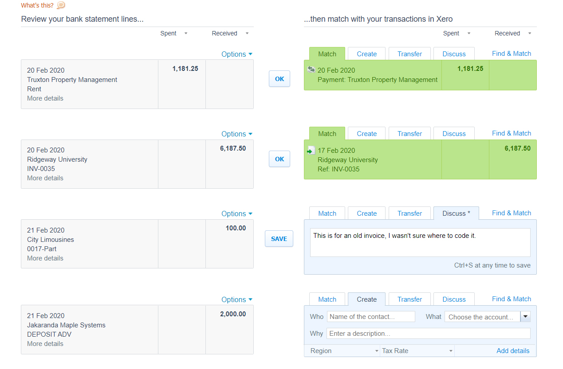The width and height of the screenshot is (563, 369).
Task: Open the Received sort arrow in Xero column
Action: tap(529, 33)
